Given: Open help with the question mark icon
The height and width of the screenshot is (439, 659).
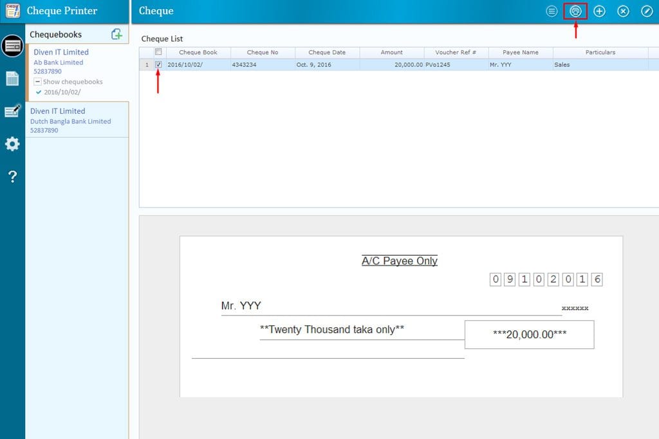Looking at the screenshot, I should click(x=12, y=177).
